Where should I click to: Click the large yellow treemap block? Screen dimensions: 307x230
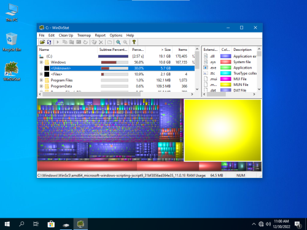pos(223,130)
